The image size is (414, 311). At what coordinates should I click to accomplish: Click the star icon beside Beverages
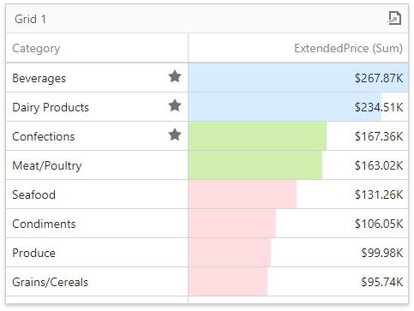coord(175,76)
